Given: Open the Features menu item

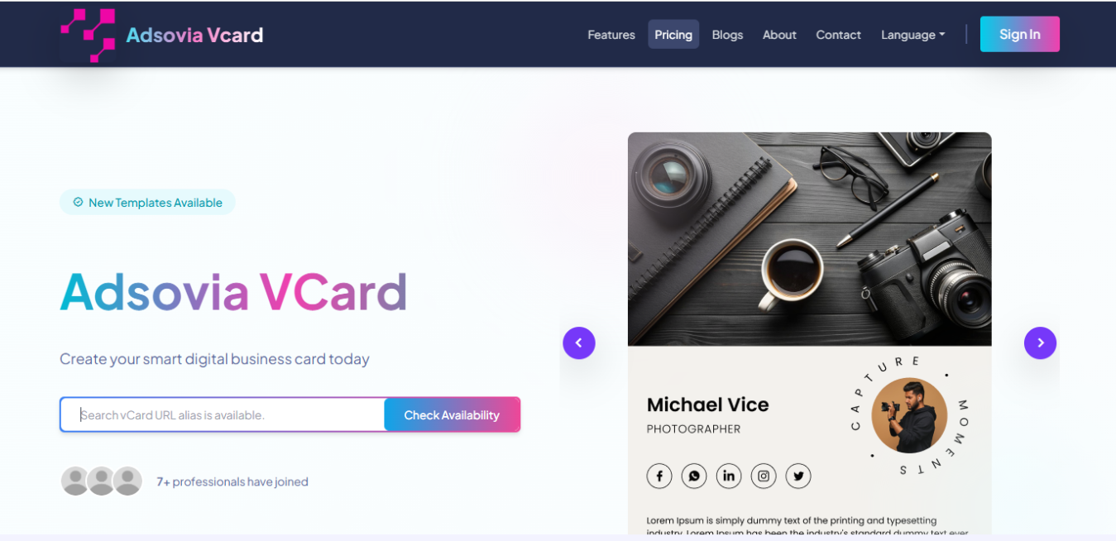Looking at the screenshot, I should coord(611,35).
